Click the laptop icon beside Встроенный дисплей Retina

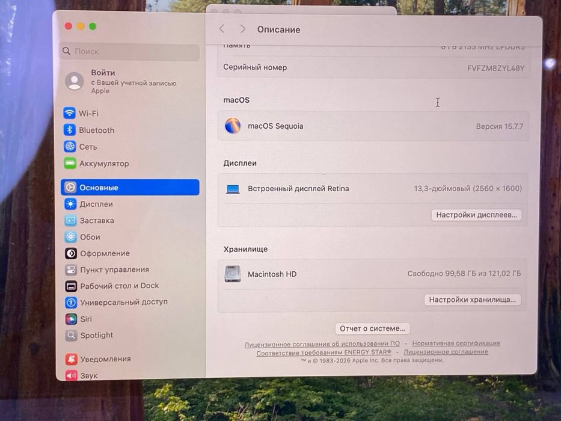[233, 189]
